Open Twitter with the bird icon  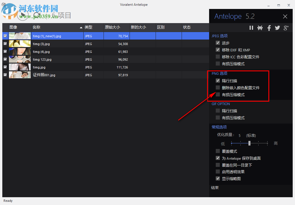(x=277, y=27)
